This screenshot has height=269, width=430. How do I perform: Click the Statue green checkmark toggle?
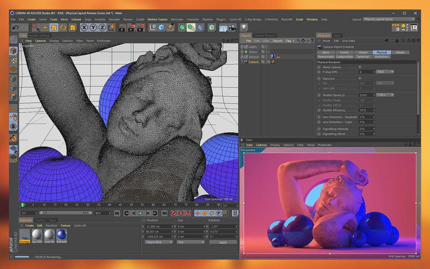point(269,52)
